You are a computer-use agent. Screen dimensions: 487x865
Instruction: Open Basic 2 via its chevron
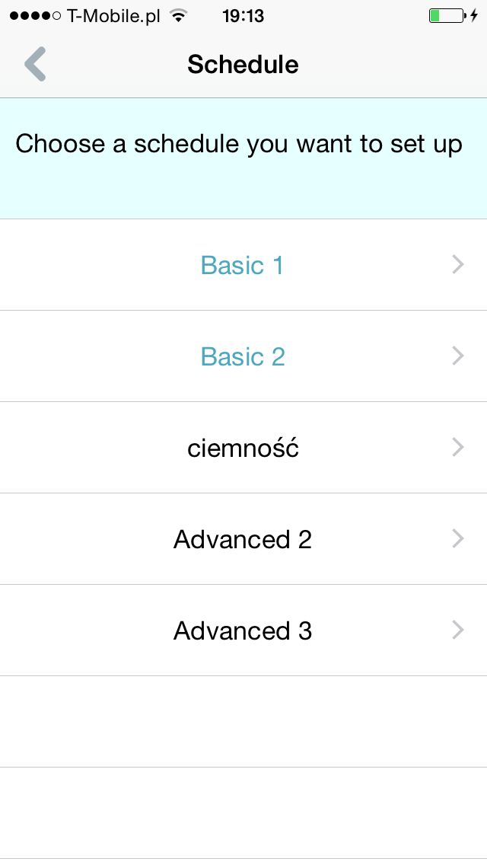(458, 356)
